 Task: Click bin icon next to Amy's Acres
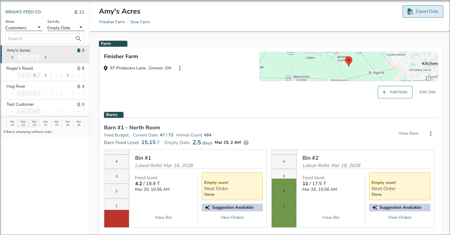click(79, 50)
